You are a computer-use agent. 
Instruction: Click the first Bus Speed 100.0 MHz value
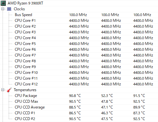pos(78,15)
